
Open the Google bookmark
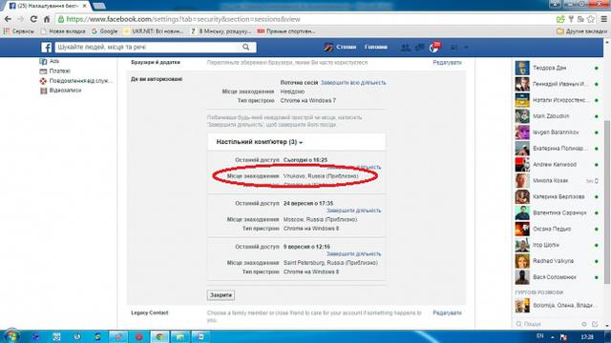pos(104,31)
